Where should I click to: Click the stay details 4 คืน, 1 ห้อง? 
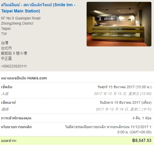coord(142,118)
